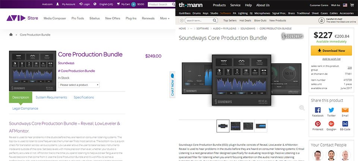The width and height of the screenshot is (358, 161).
Task: Click the Download Now button
Action: pyautogui.click(x=331, y=51)
